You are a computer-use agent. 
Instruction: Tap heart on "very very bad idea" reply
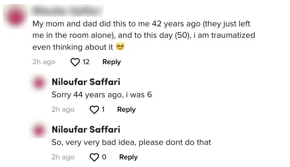(94, 157)
